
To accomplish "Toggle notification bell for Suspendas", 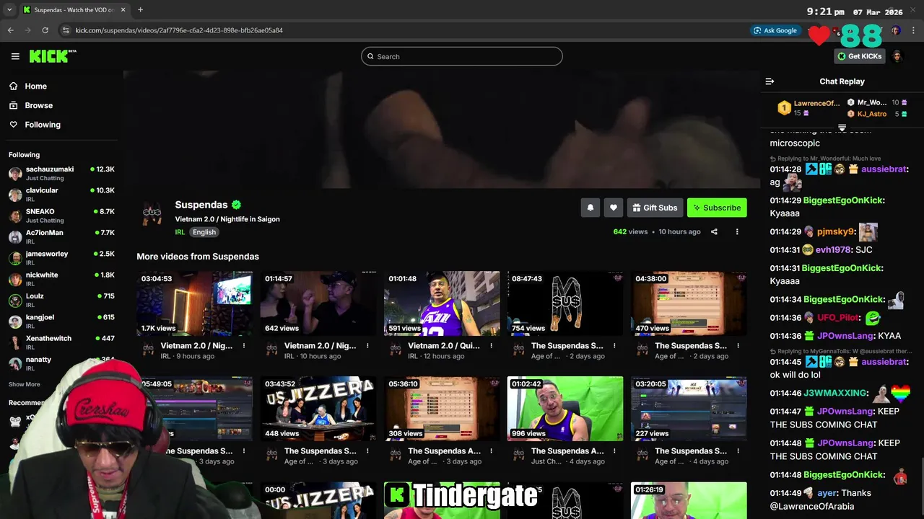I will pyautogui.click(x=590, y=208).
